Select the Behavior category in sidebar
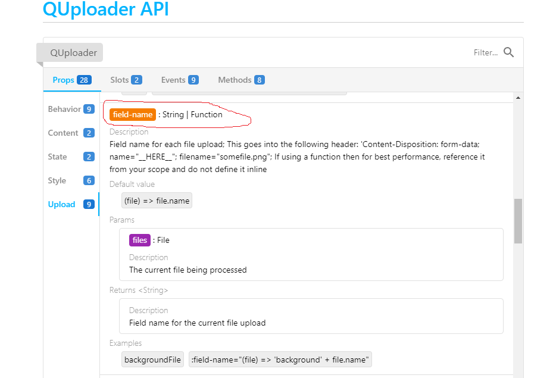 [x=65, y=109]
